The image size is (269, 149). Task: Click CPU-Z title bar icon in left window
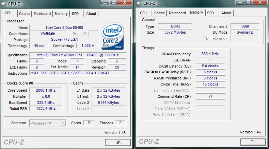point(4,4)
